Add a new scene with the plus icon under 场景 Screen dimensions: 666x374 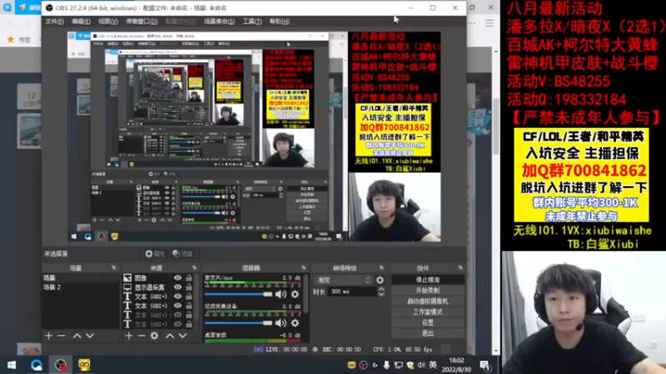click(49, 336)
